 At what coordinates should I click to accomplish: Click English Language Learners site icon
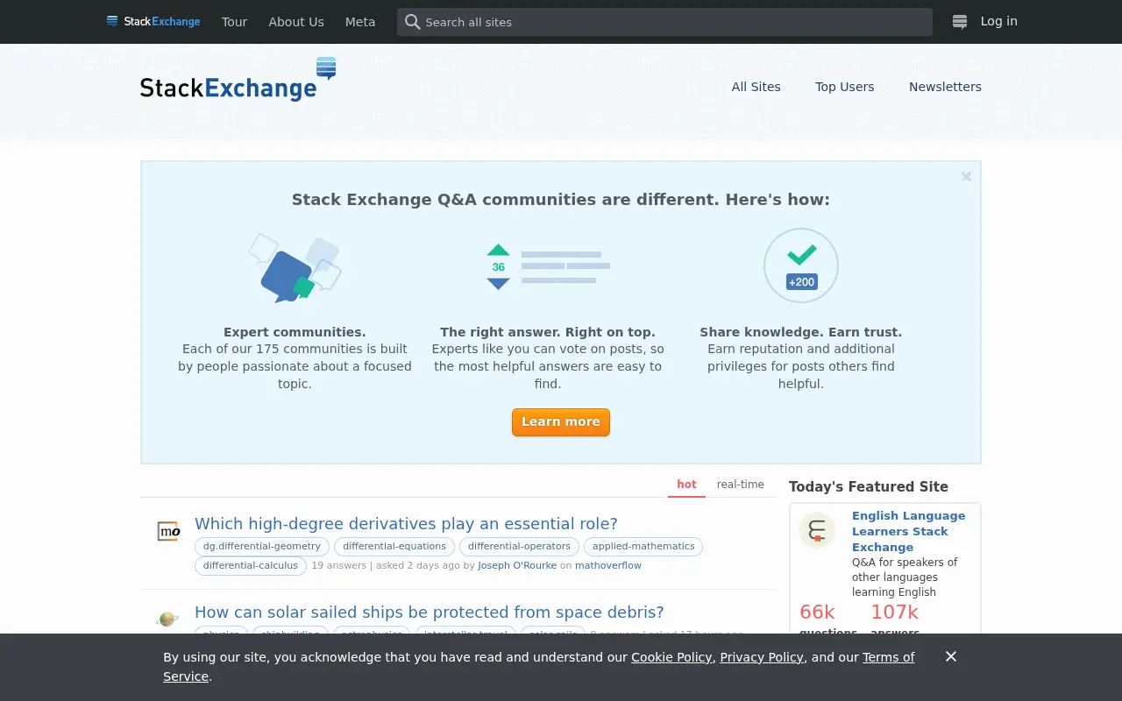click(x=817, y=530)
